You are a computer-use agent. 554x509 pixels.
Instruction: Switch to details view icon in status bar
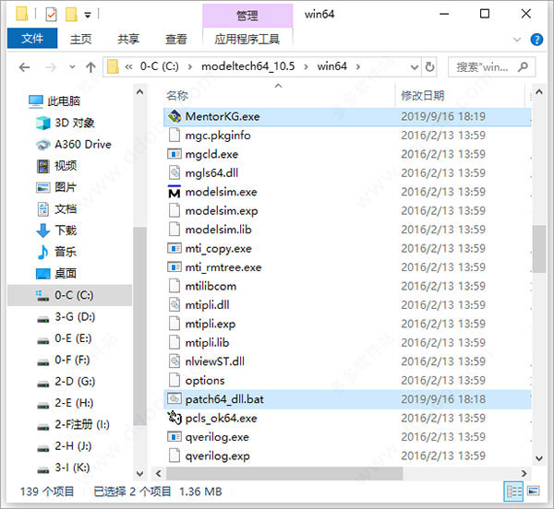pos(513,491)
